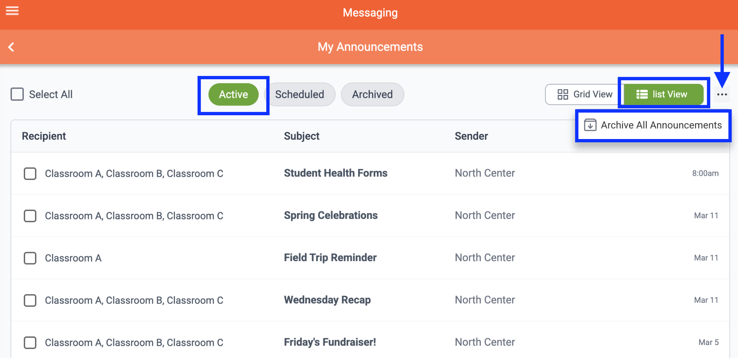The width and height of the screenshot is (738, 358).
Task: Click the list icon in list View
Action: pyautogui.click(x=642, y=94)
